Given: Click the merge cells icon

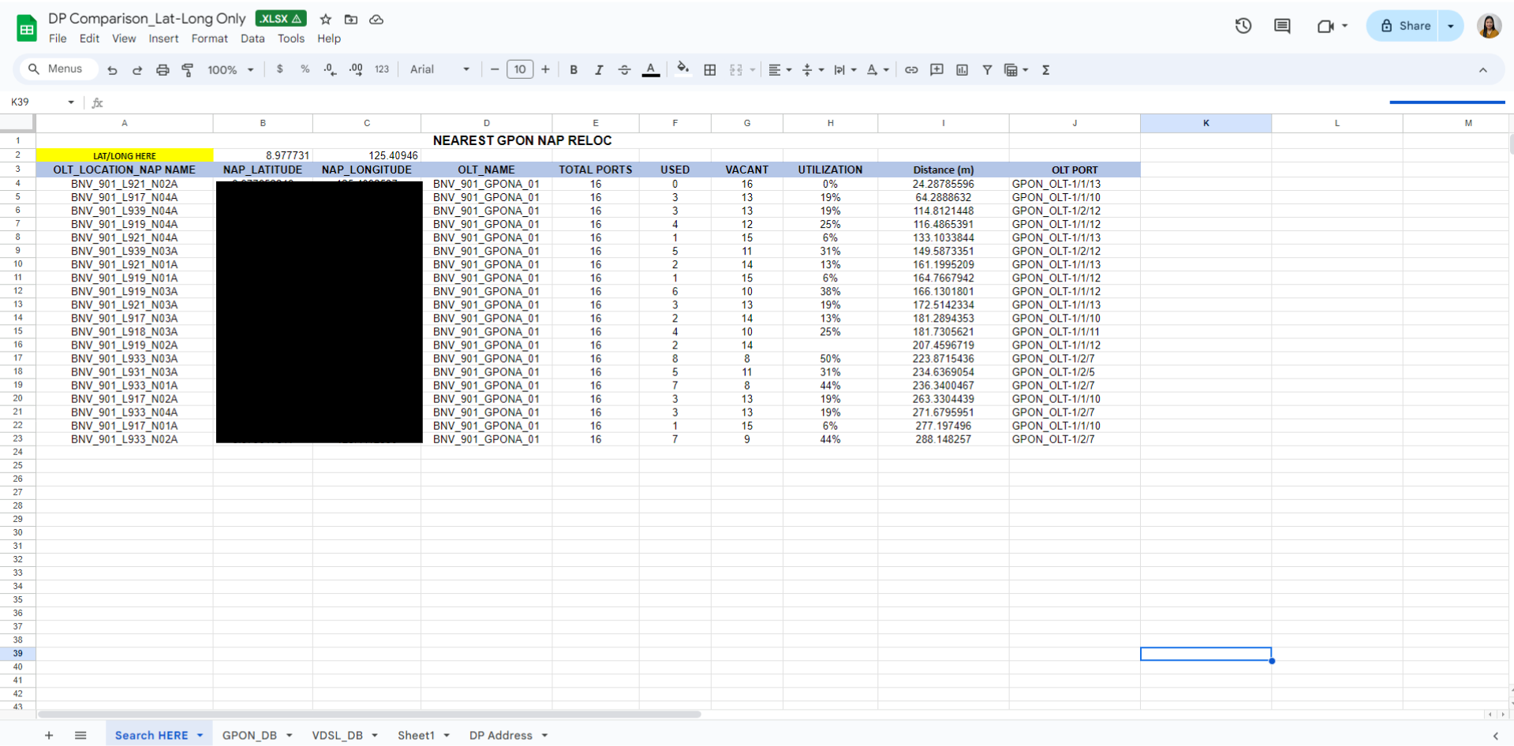Looking at the screenshot, I should coord(736,70).
